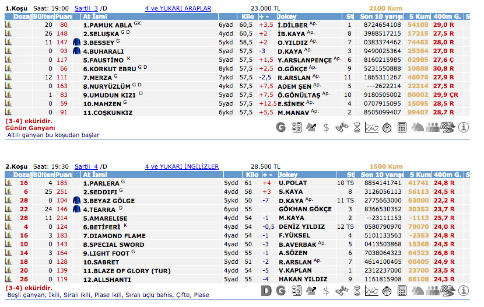This screenshot has width=484, height=307.
Task: Click the Puan column header in race 2
Action: tap(62, 175)
